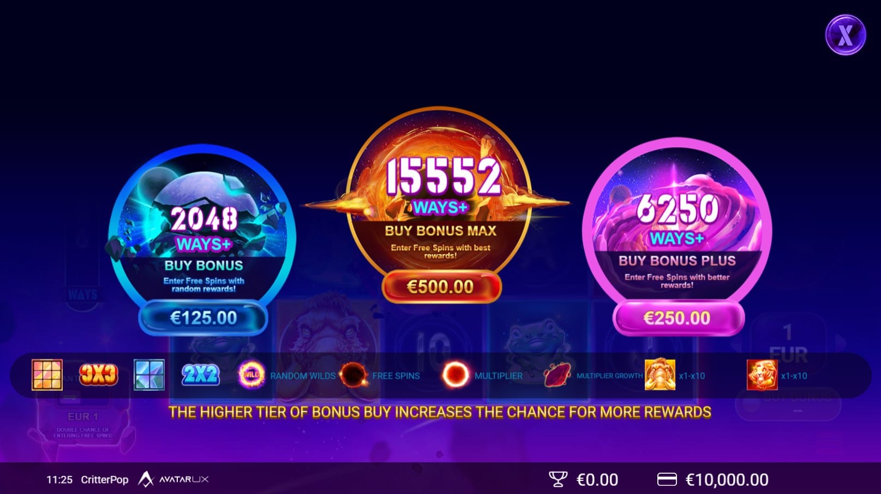Screen dimensions: 881x494
Task: Click the Multiplier Growth asteroid icon
Action: [557, 375]
